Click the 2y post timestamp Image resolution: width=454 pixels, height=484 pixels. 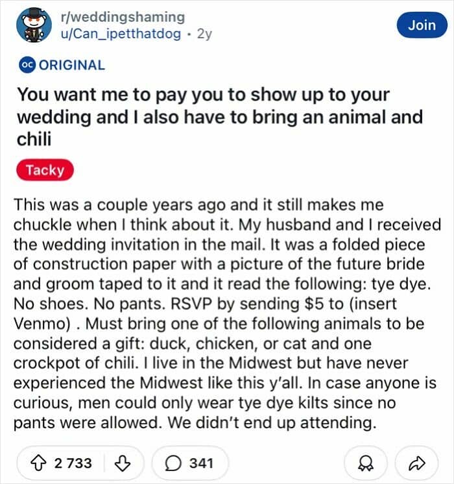(x=204, y=34)
